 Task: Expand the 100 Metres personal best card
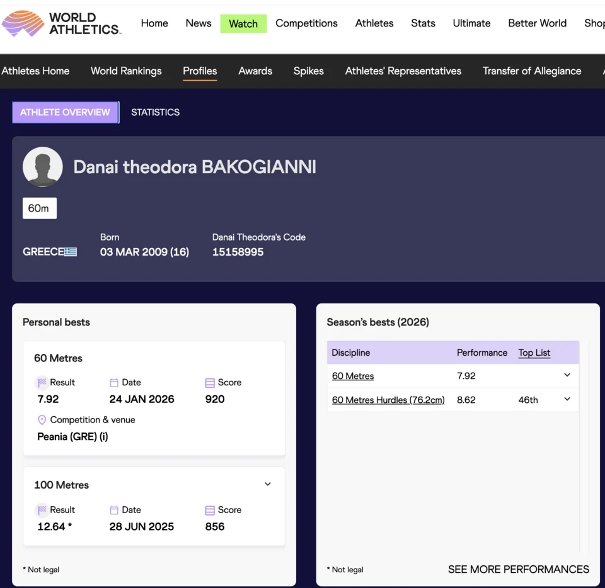click(x=268, y=484)
